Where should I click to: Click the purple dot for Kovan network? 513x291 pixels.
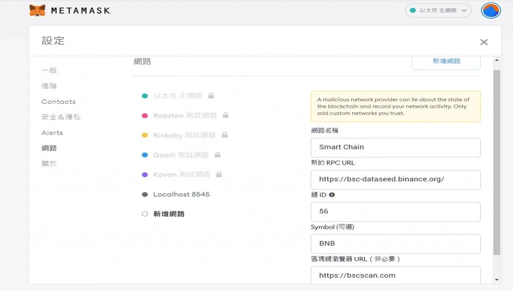(x=145, y=174)
